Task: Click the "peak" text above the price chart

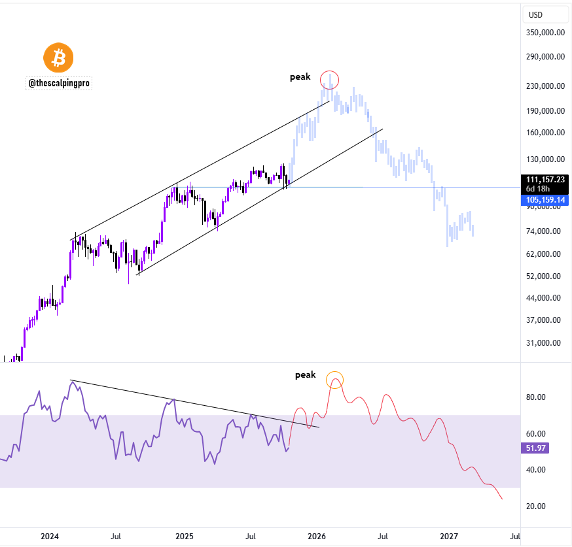Action: [300, 77]
